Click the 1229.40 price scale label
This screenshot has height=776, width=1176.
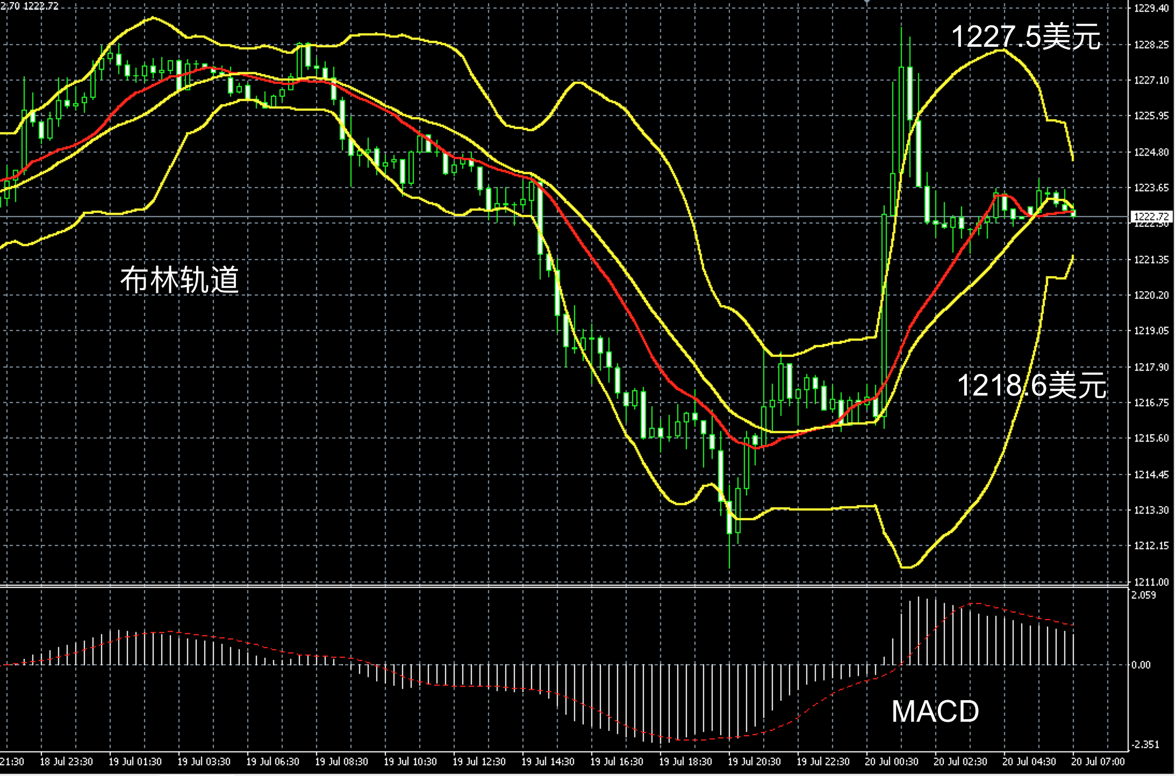[x=1151, y=9]
